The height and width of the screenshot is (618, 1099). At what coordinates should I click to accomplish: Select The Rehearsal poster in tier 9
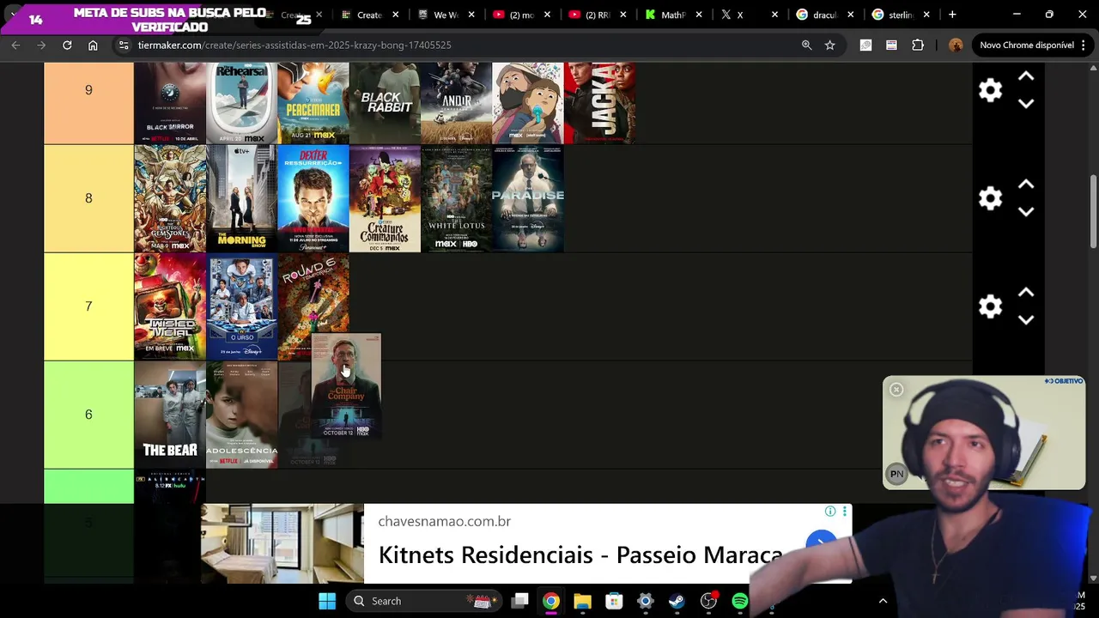pyautogui.click(x=242, y=103)
